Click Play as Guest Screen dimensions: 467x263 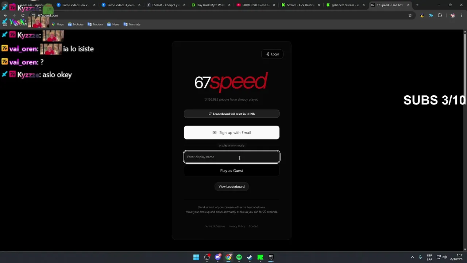tap(232, 171)
